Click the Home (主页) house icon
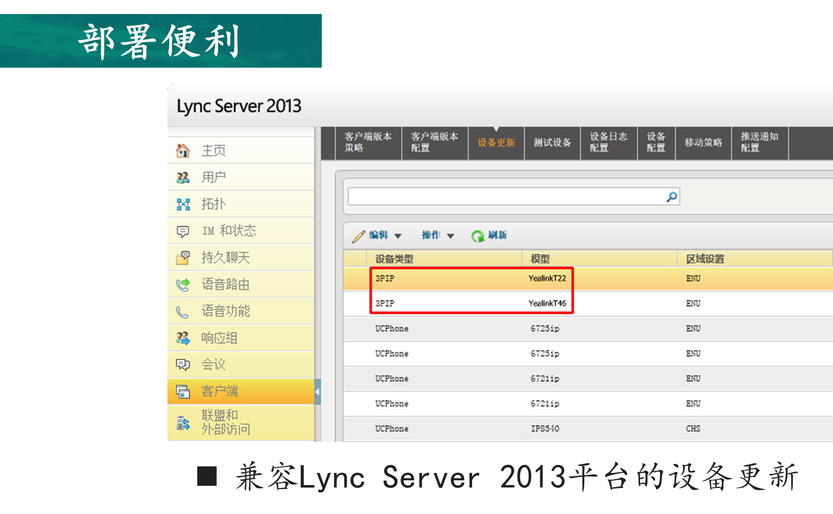Viewport: 833px width, 514px height. pyautogui.click(x=183, y=150)
